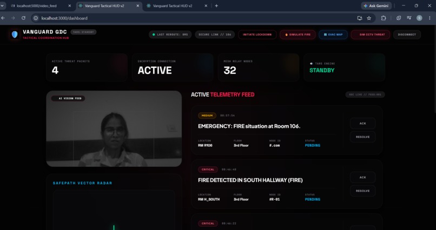Click the TARS: STANDBY badge near the title
The width and height of the screenshot is (436, 230).
pyautogui.click(x=83, y=32)
